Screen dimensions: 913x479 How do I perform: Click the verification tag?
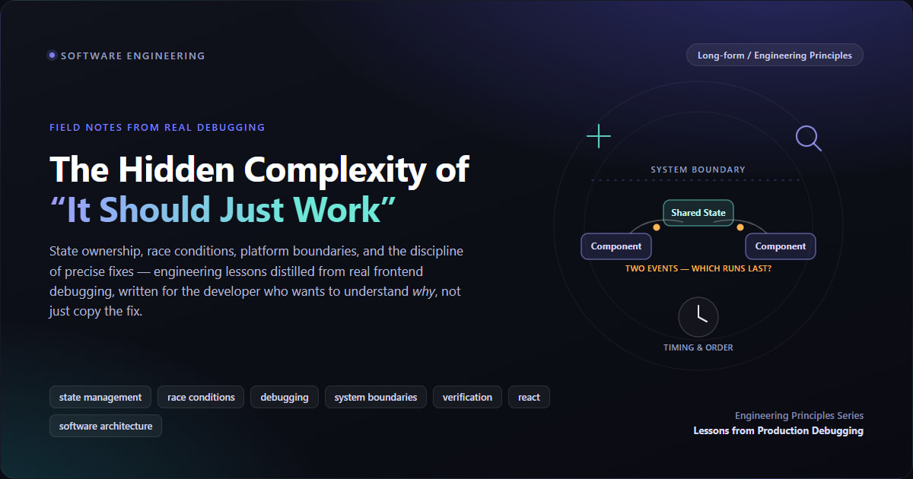tap(467, 397)
